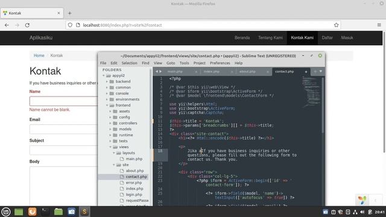Click the Sublime editor vertical scrollbar
Viewport: 386px width, 217px height.
pyautogui.click(x=323, y=105)
